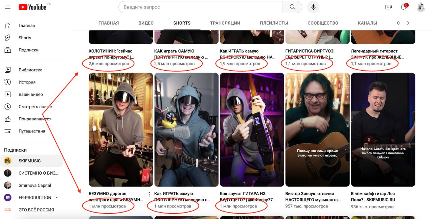Open thumbnail of Как звучит ГИТАРА ИЗ БУДУЩЕГО
433x219 pixels.
pos(252,130)
